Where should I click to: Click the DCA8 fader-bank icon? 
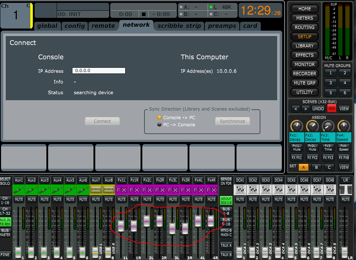click(330, 190)
